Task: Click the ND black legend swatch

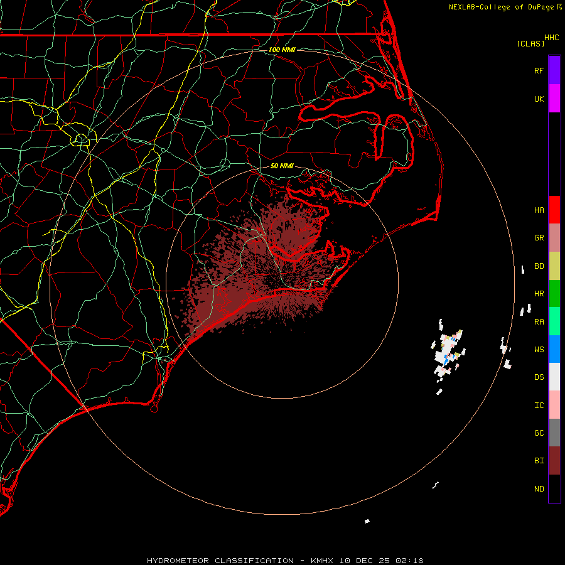Action: point(554,488)
